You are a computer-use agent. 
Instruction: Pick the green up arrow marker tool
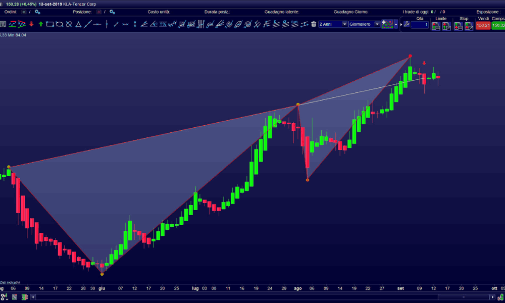click(x=41, y=24)
